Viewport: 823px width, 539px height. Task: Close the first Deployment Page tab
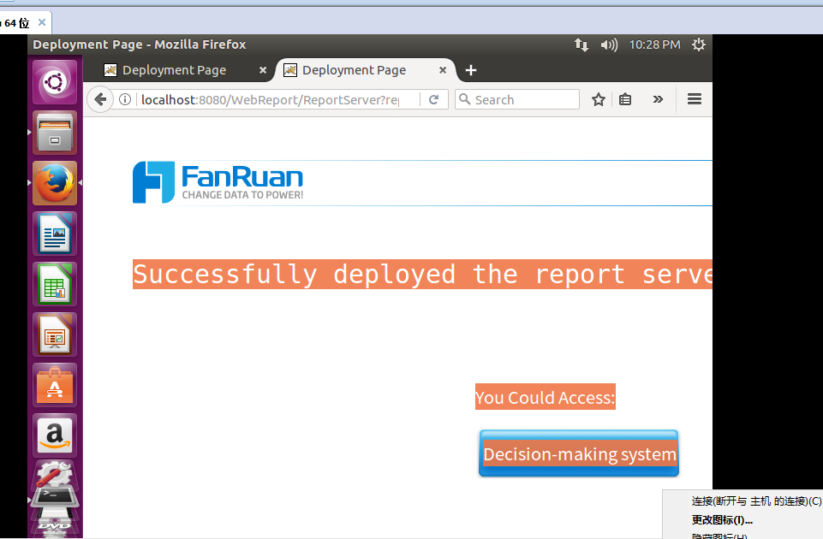point(263,70)
